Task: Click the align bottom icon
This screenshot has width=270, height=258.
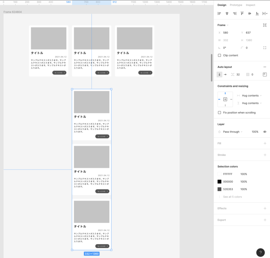Action: click(257, 14)
